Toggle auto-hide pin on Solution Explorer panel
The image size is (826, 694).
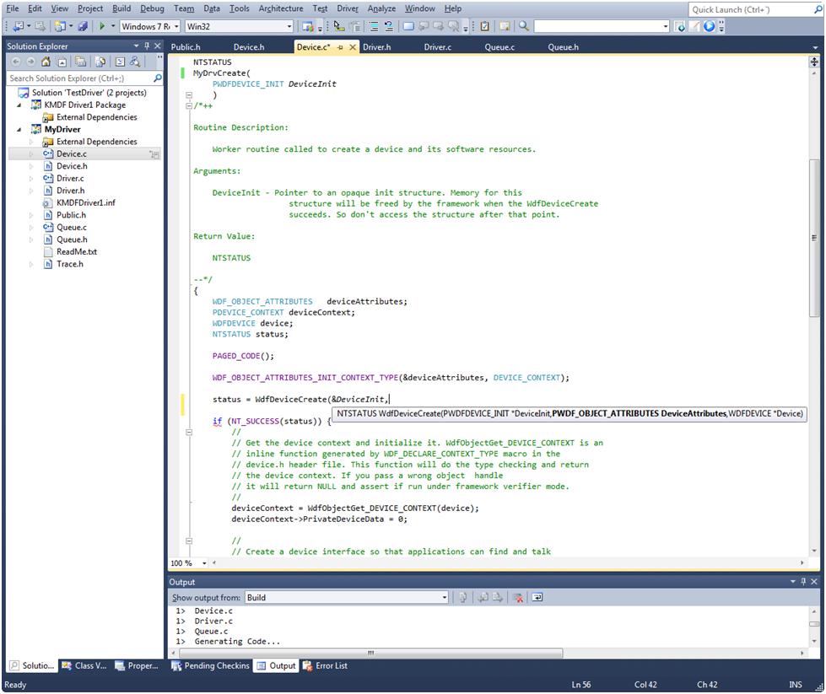pos(147,46)
